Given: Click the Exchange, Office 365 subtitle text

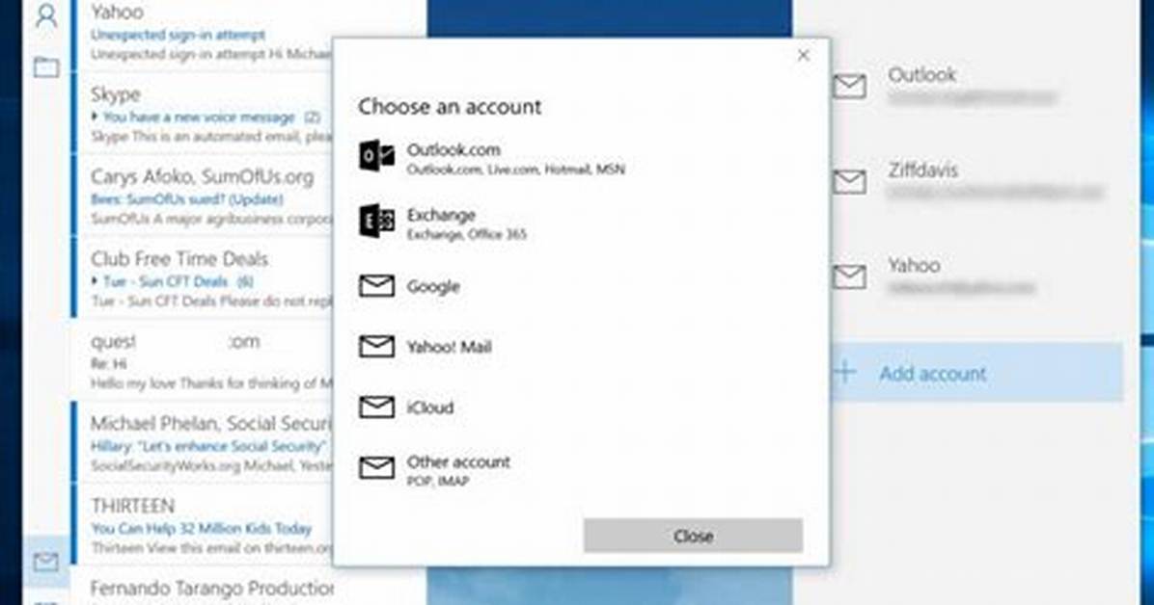Looking at the screenshot, I should pos(467,235).
